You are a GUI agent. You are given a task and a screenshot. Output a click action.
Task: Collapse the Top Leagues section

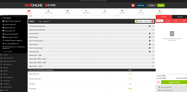tap(6, 18)
